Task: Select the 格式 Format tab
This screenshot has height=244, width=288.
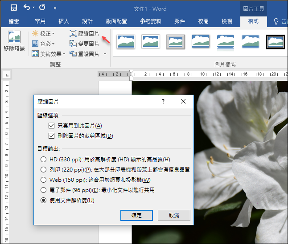Action: 253,21
